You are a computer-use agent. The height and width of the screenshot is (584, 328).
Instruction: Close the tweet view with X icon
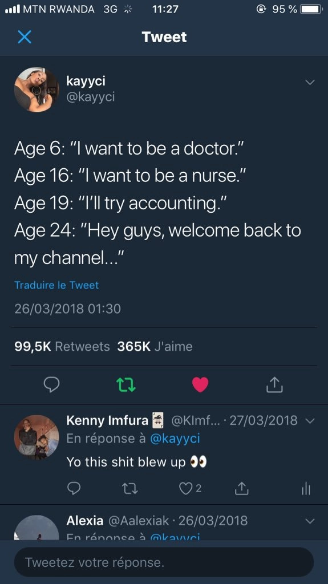25,37
